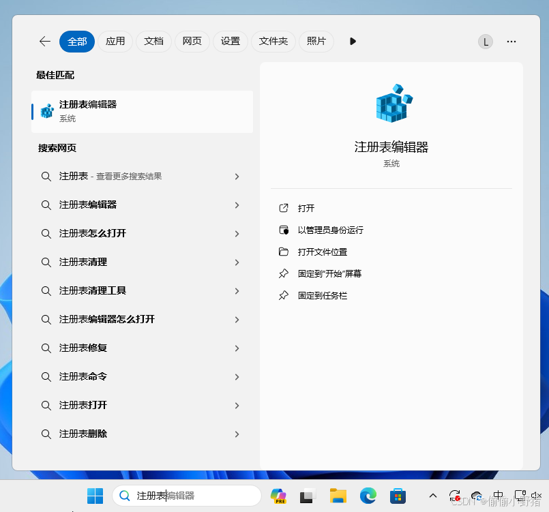Viewport: 549px width, 512px height.
Task: Launch Microsoft Edge from the taskbar
Action: (x=368, y=496)
